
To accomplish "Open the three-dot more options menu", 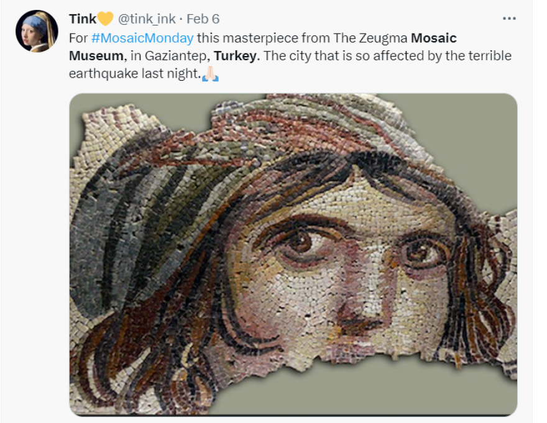I will (509, 19).
